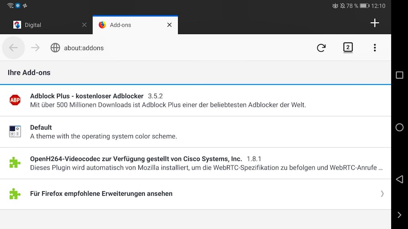Go back with the left arrow
408x229 pixels.
tap(13, 48)
